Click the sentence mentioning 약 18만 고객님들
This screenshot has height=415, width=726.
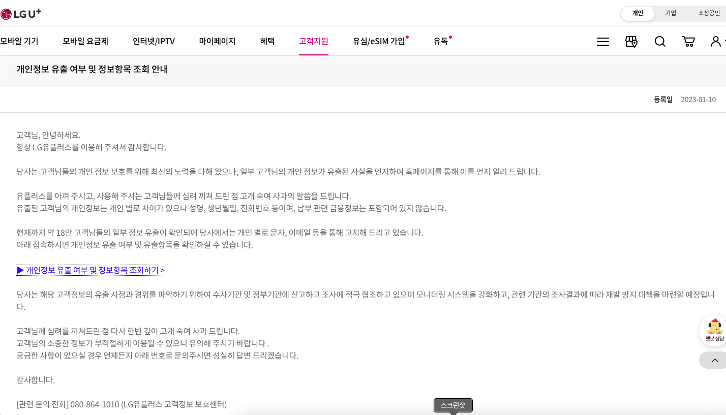tap(220, 233)
